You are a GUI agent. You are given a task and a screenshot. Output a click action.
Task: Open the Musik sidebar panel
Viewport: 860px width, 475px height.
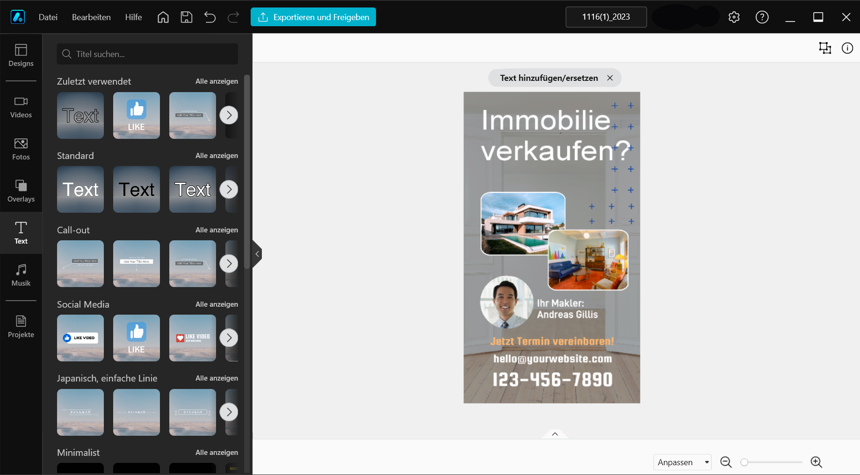tap(21, 275)
